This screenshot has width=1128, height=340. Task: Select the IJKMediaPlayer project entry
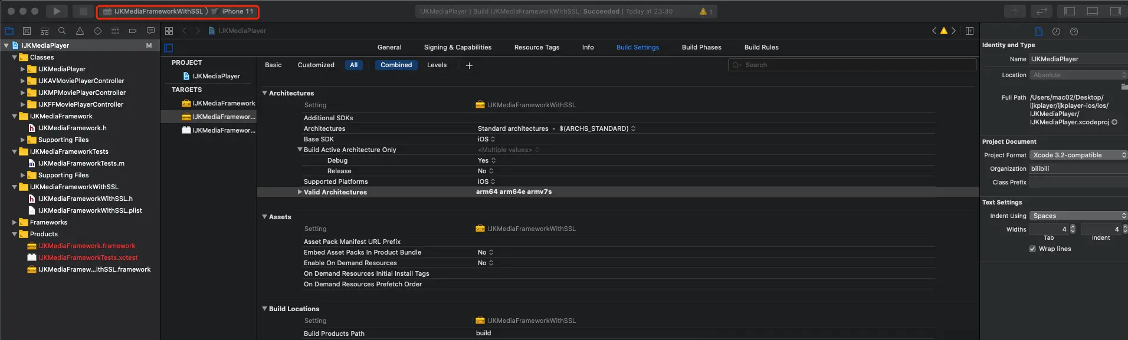point(211,76)
